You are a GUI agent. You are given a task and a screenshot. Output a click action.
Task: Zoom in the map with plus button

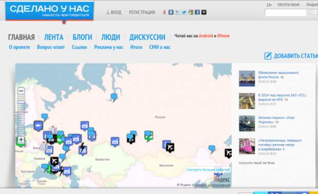[21, 140]
